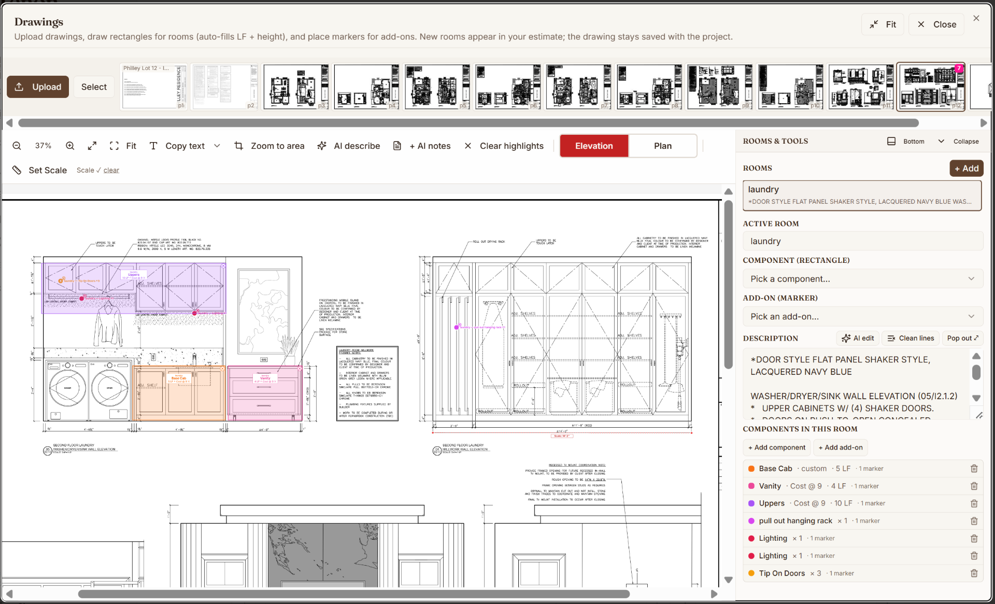Screen dimensions: 995x604
Task: Click the zoom out magnifier icon
Action: (17, 146)
